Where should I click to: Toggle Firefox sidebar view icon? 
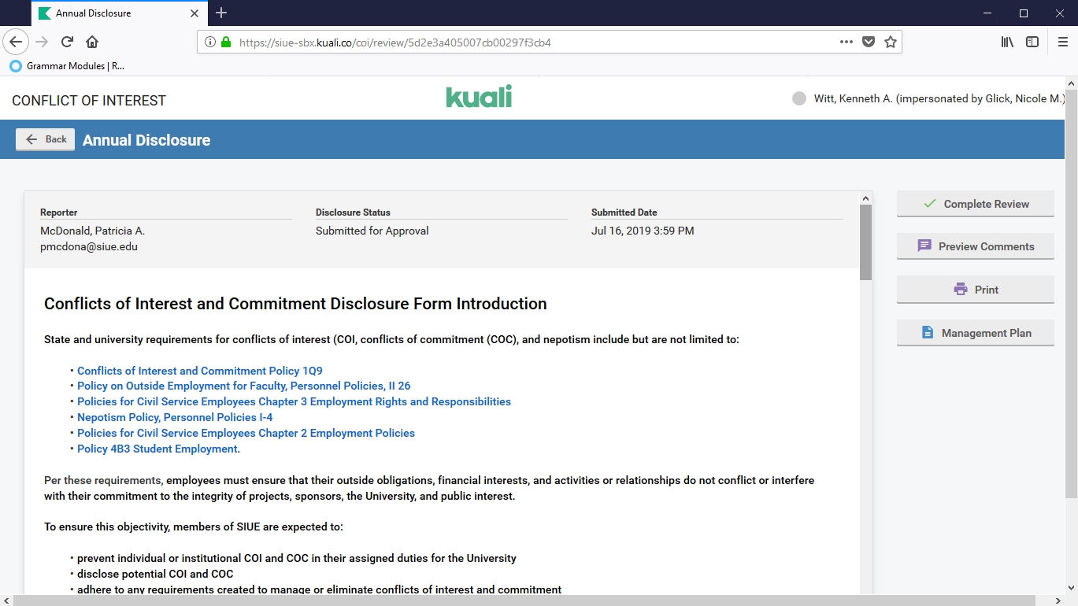pos(1032,42)
